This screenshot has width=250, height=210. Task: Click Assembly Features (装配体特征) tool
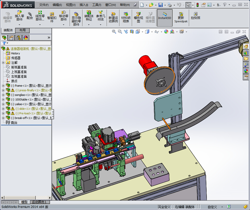(x=89, y=16)
